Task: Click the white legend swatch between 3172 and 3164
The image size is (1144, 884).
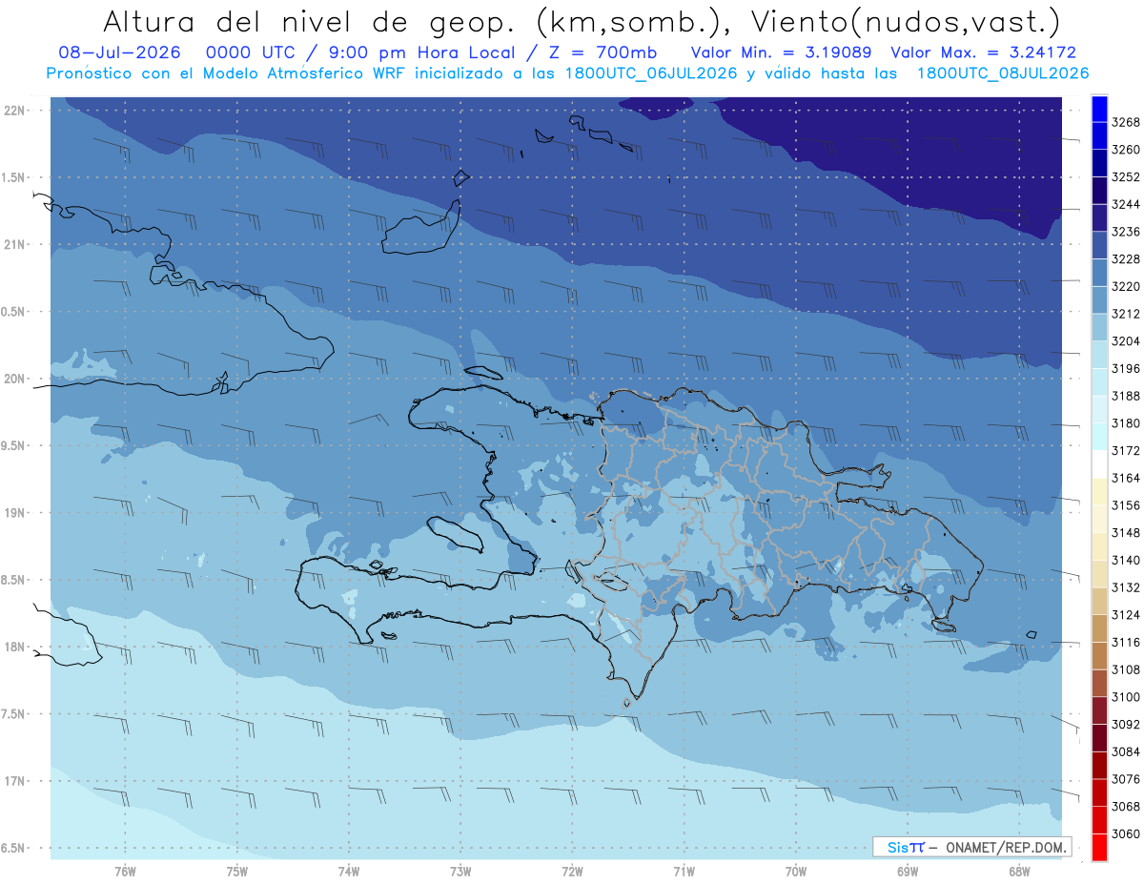Action: (x=1099, y=463)
